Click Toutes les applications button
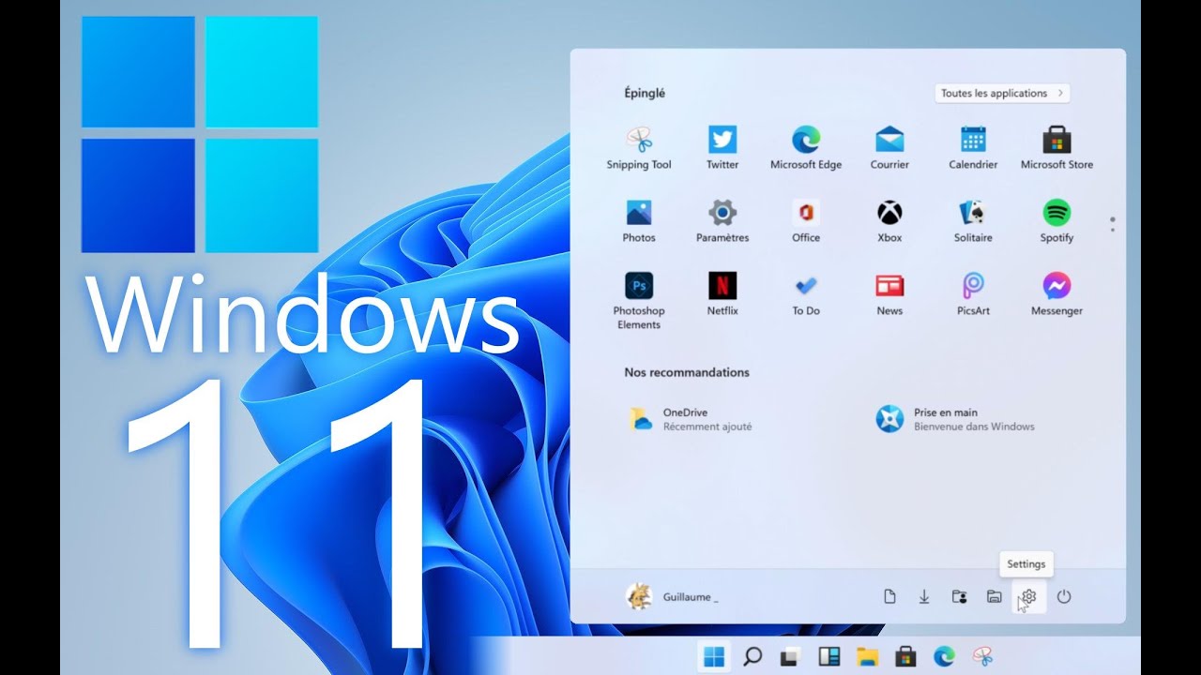Image resolution: width=1201 pixels, height=675 pixels. (1002, 93)
